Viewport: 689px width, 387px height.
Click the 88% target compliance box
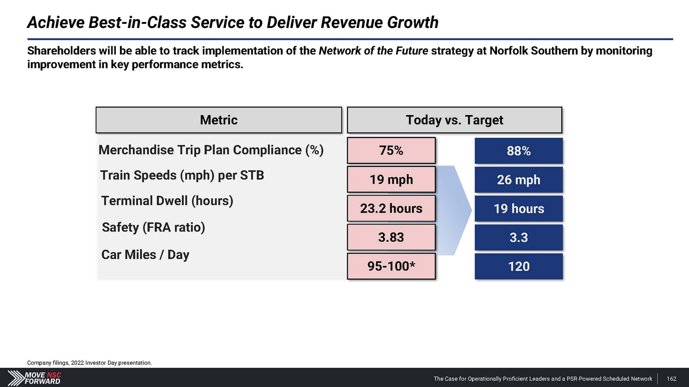tap(519, 151)
